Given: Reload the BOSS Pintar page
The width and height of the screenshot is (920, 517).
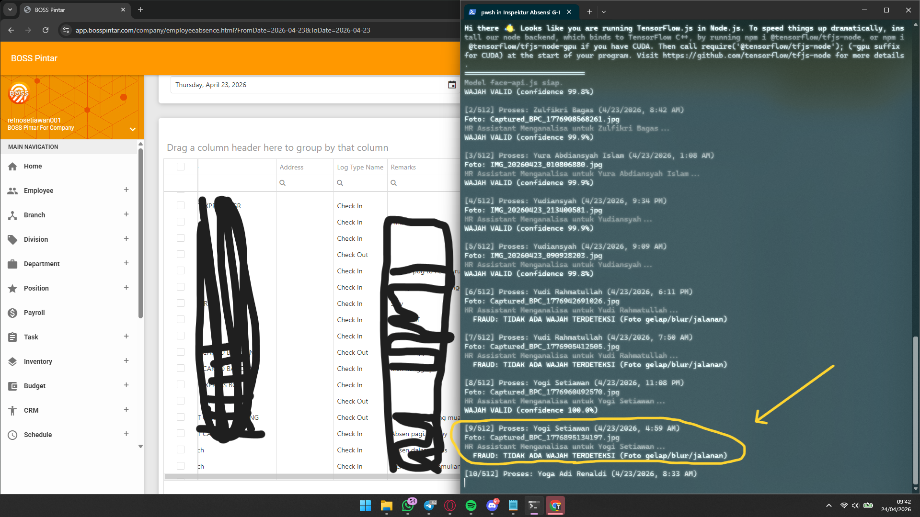Looking at the screenshot, I should [46, 30].
